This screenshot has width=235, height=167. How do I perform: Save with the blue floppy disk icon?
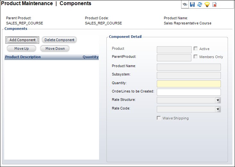192,4
